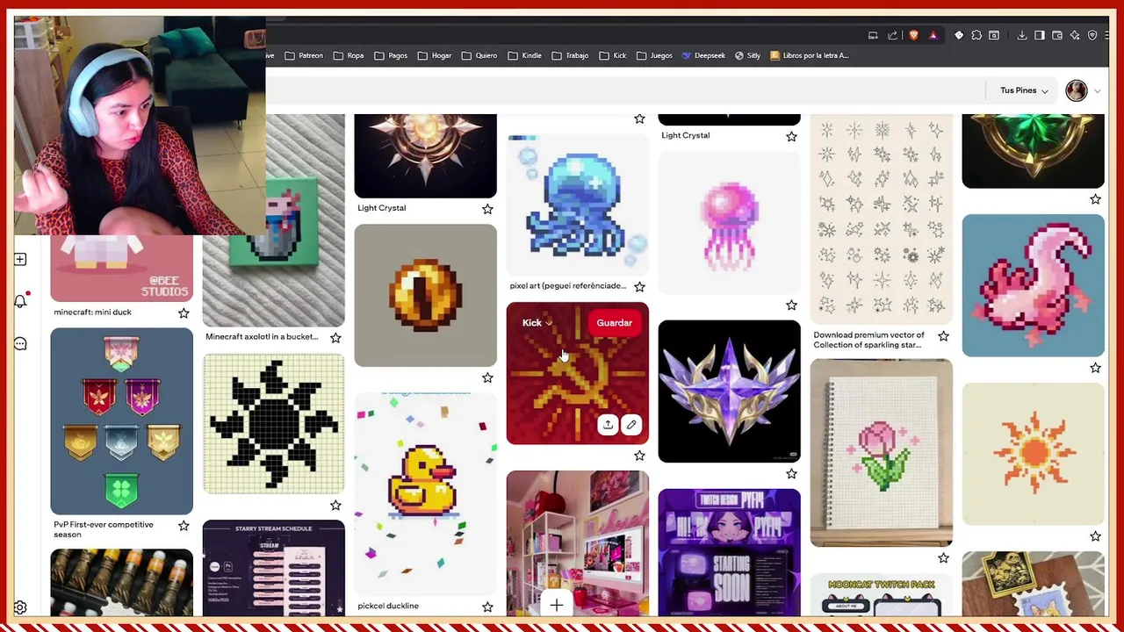Open the Deepseek bookmark
Screen dimensions: 1124x632
tap(703, 55)
